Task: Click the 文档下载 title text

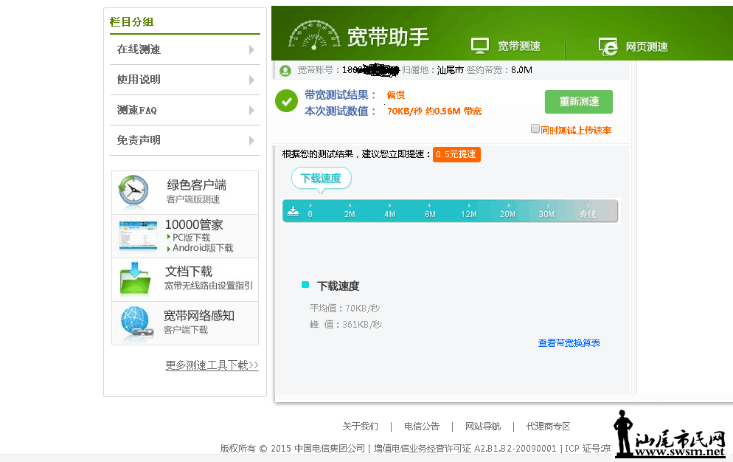Action: pos(189,272)
